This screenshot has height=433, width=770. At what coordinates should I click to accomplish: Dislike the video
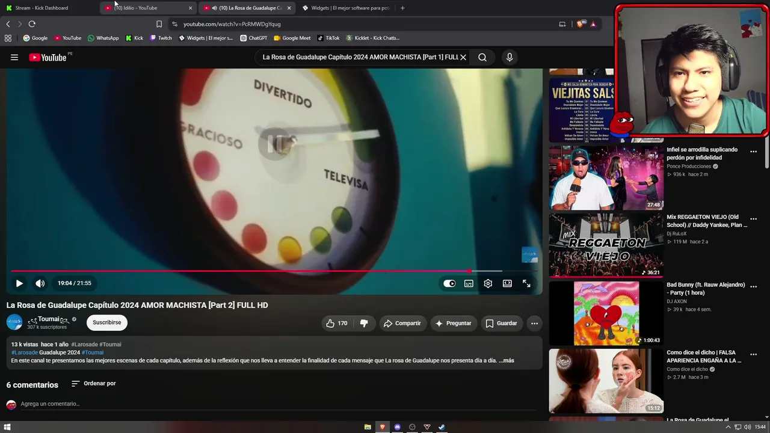point(364,323)
